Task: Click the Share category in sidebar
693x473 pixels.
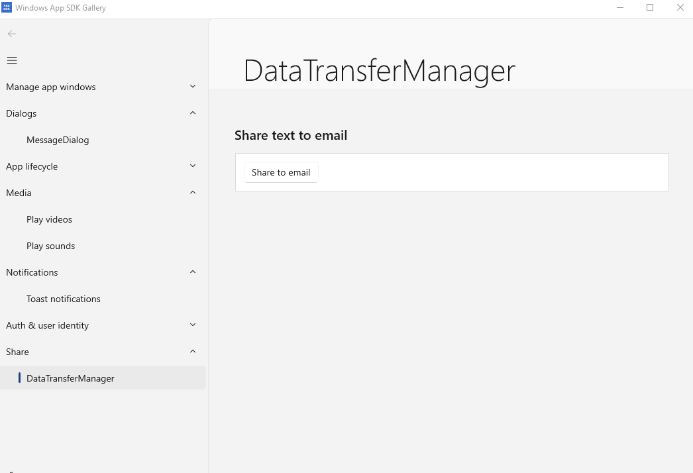Action: (x=17, y=352)
